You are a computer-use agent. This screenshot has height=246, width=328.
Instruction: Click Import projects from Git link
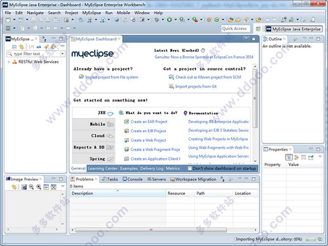(196, 86)
